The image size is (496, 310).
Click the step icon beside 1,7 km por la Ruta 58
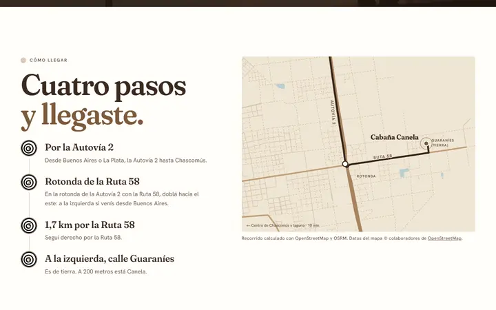(x=29, y=226)
